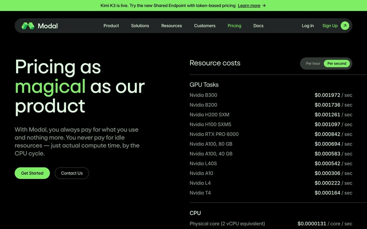
Task: Click the CPU section heading
Action: tap(195, 213)
